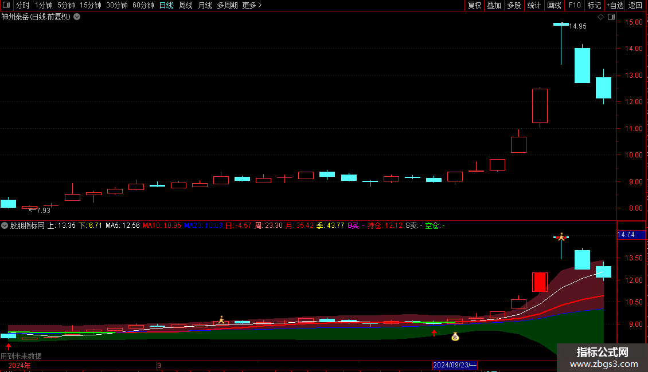This screenshot has height=372, width=648.
Task: Click the 用到未来数据 warning text
Action: click(x=21, y=356)
